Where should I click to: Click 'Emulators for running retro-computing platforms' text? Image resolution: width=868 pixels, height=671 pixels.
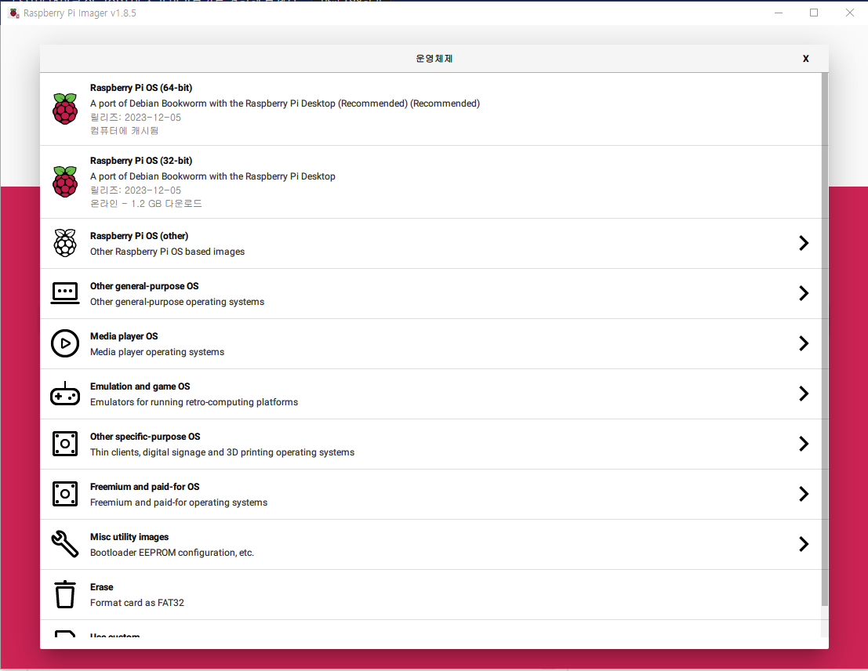pos(194,402)
